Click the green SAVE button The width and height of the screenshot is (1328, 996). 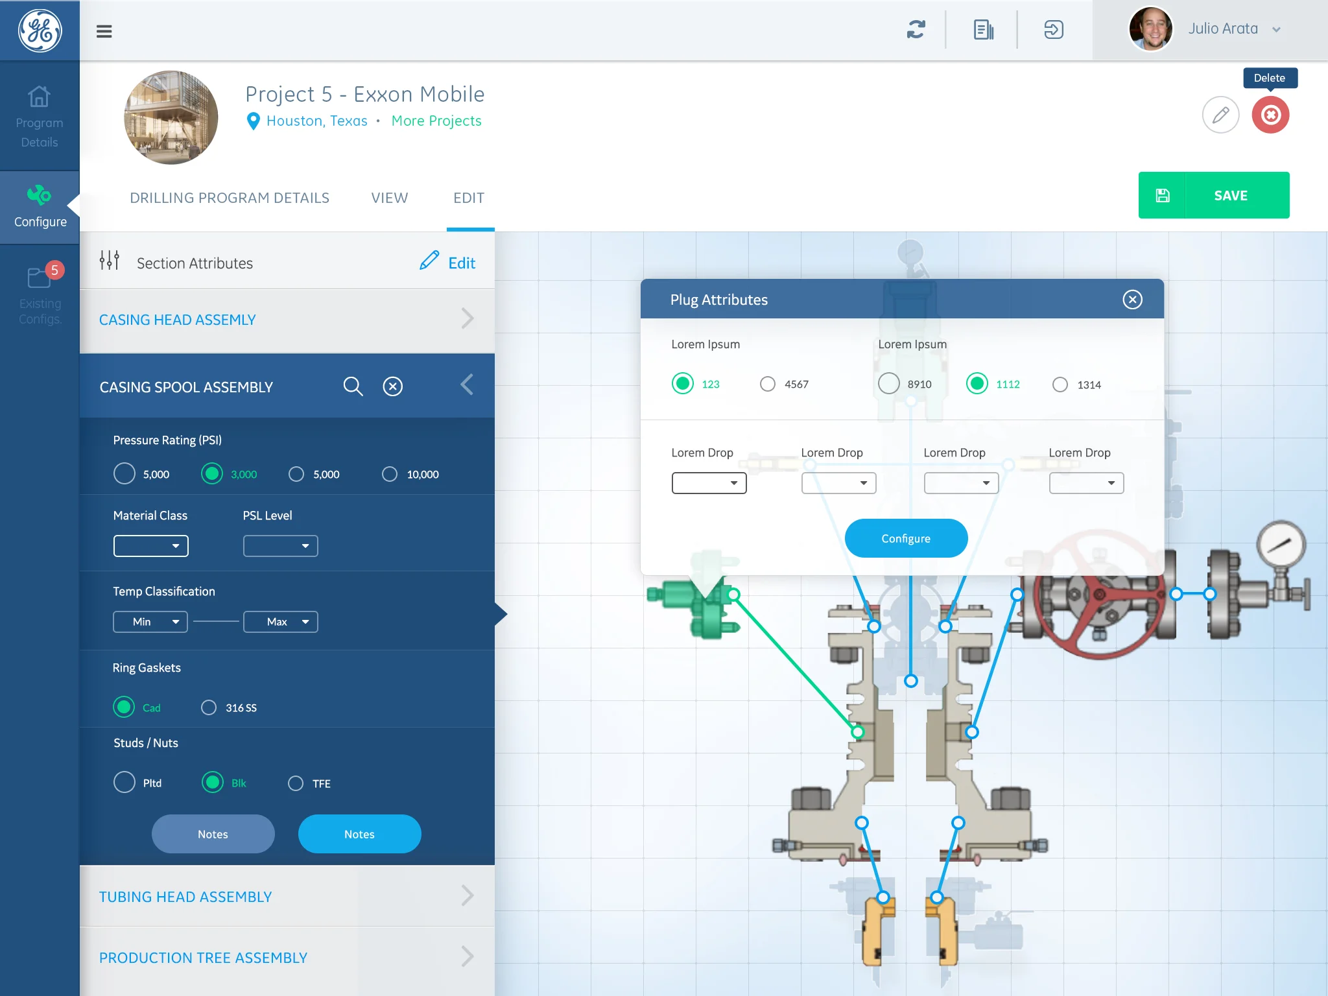point(1213,195)
